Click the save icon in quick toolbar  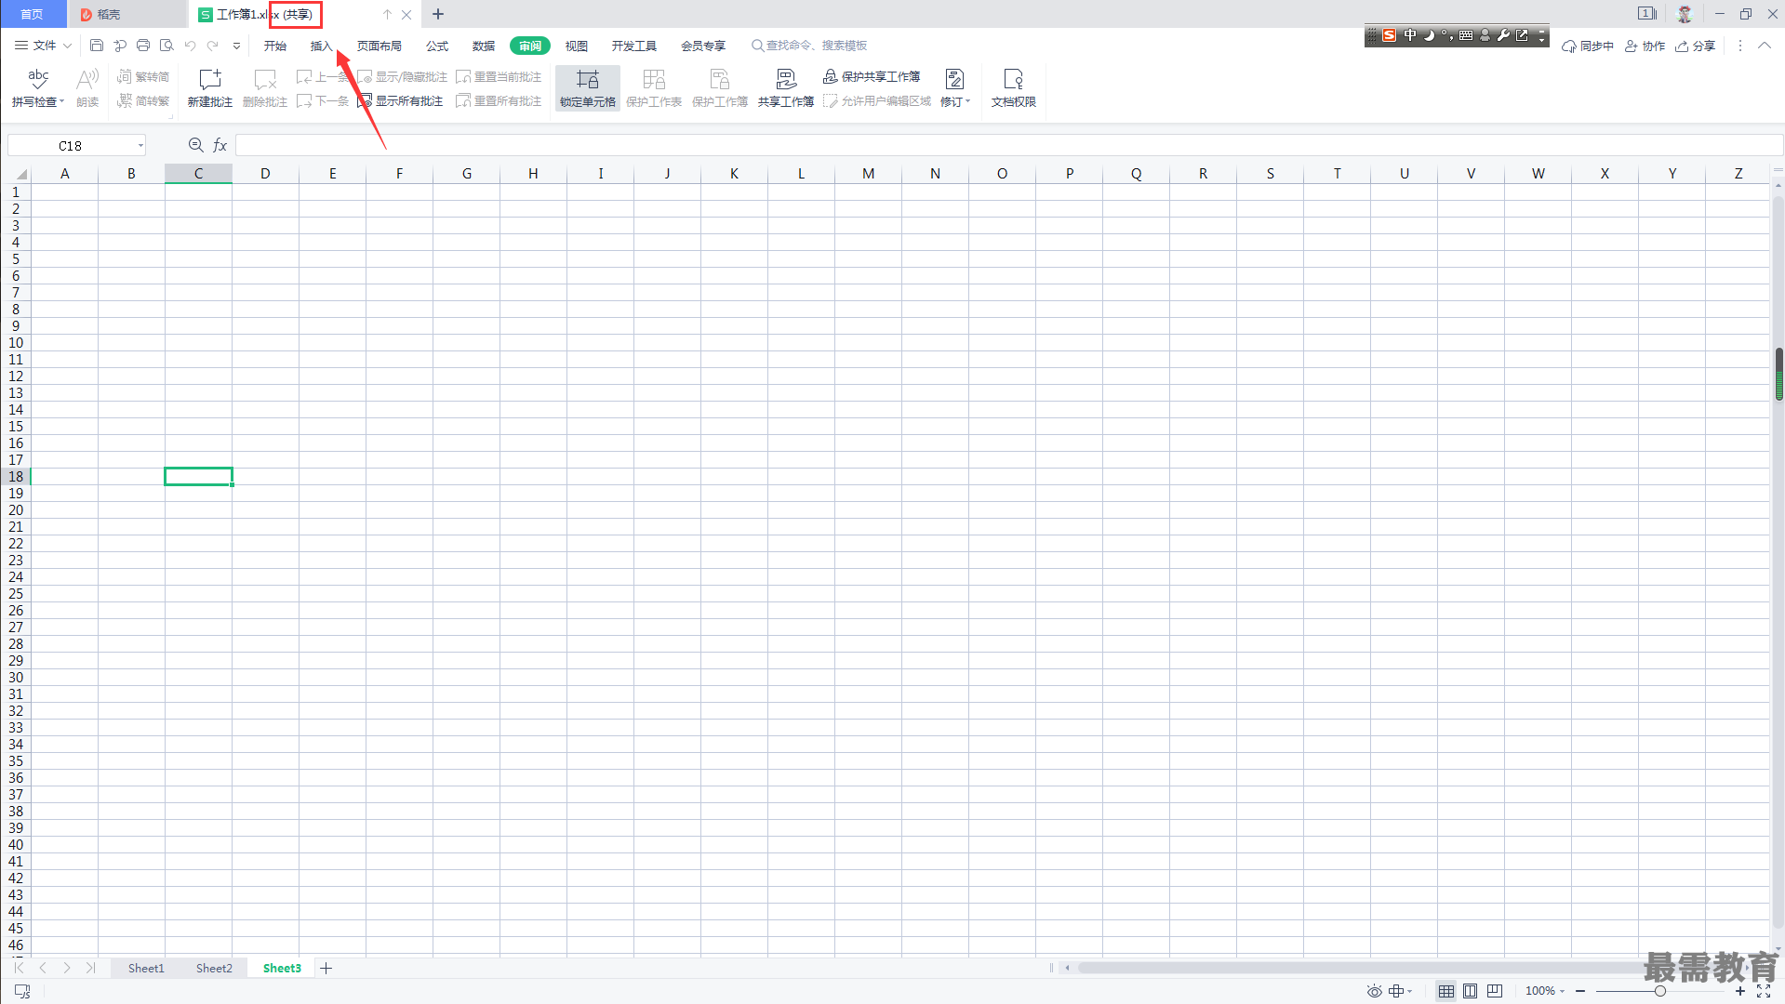coord(97,45)
